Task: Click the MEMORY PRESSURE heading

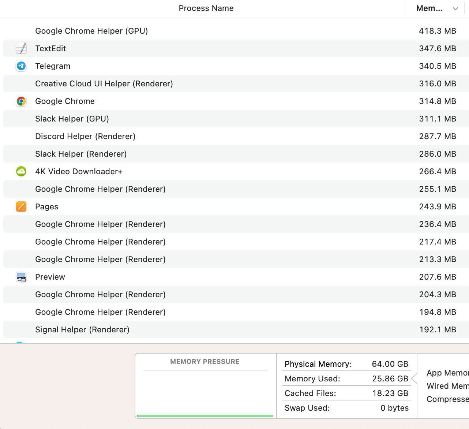Action: 205,362
